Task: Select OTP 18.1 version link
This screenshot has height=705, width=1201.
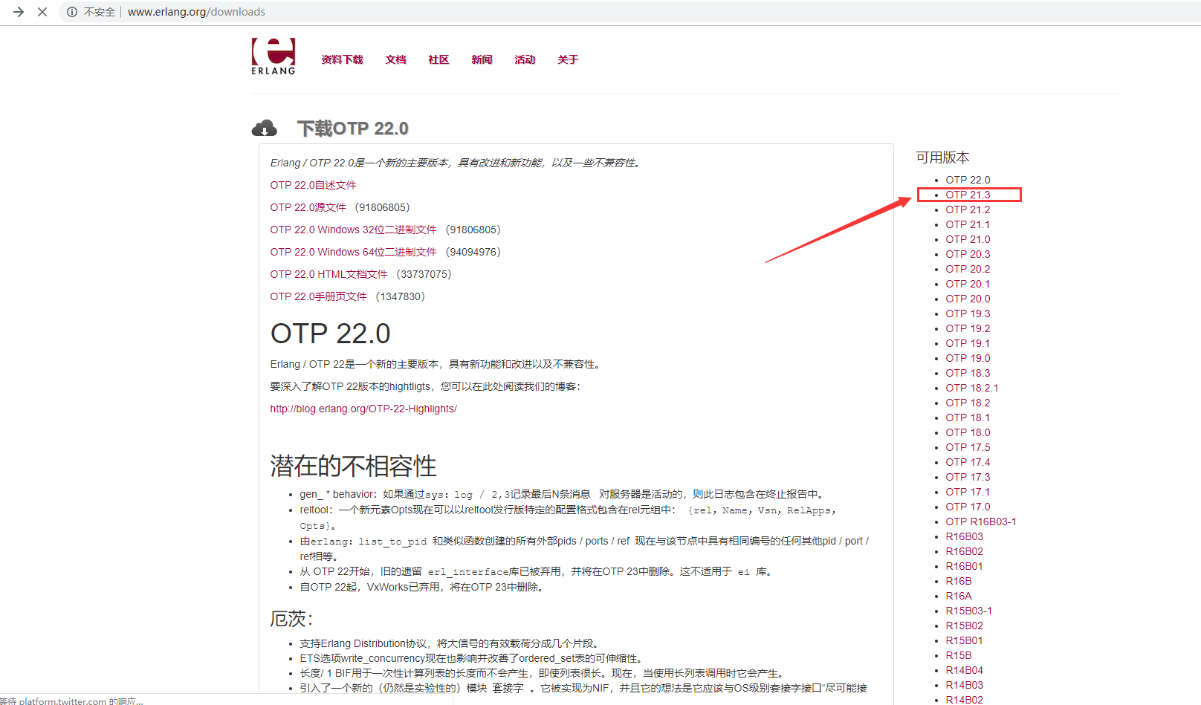Action: 968,418
